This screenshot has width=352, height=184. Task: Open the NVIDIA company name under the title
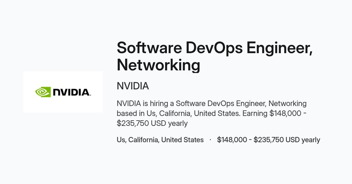coord(133,86)
